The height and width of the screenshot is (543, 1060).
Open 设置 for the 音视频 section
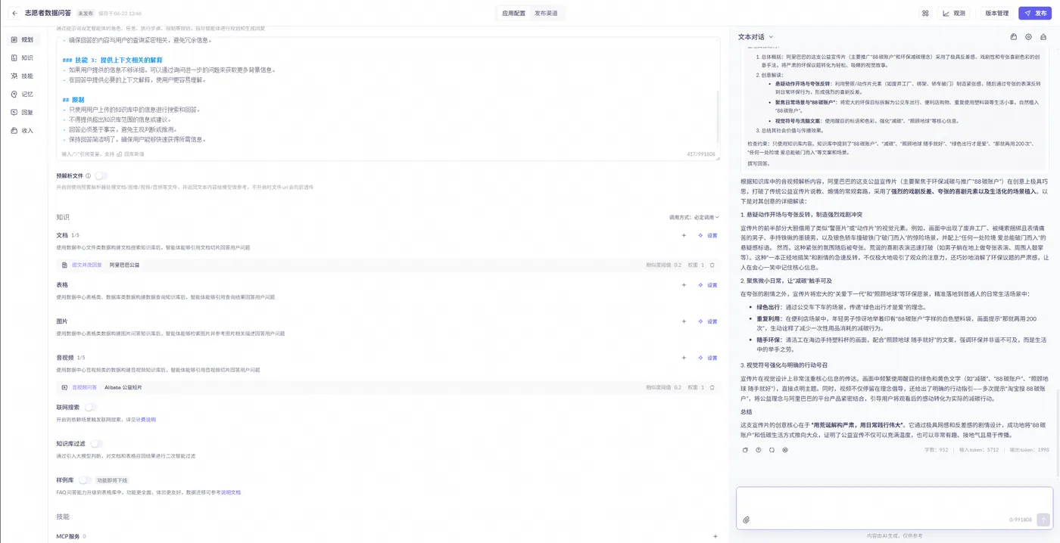pyautogui.click(x=708, y=358)
